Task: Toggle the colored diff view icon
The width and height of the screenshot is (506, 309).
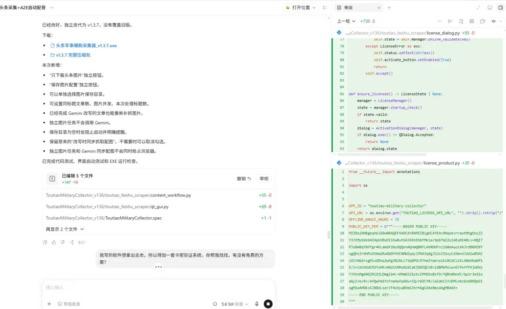Action: coord(471,21)
